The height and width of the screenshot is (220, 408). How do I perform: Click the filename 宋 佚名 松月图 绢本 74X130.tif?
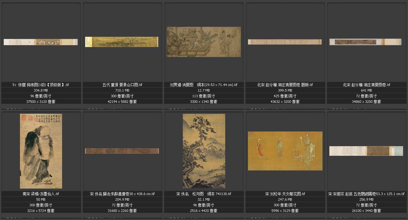tap(204, 194)
